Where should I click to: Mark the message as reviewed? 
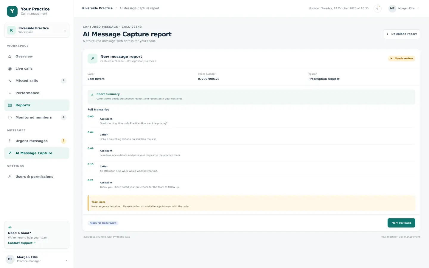[401, 223]
